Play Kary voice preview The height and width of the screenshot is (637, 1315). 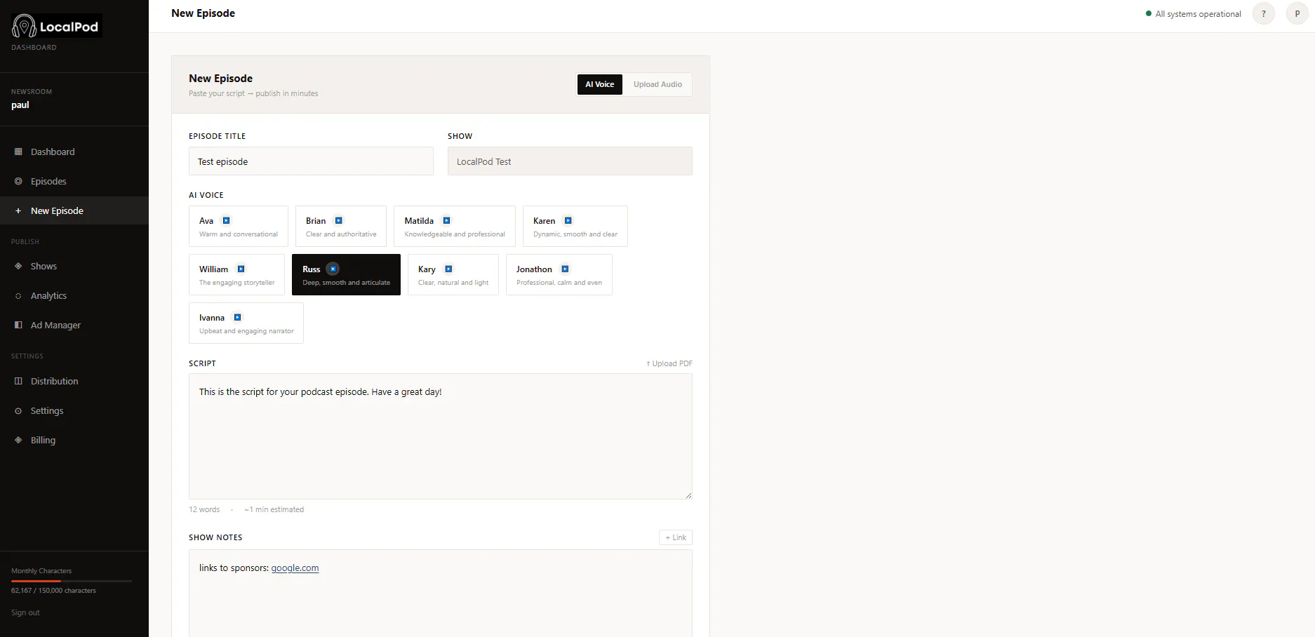pos(448,269)
